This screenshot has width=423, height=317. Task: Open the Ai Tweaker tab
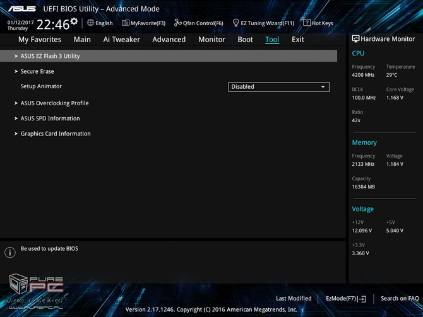coord(121,40)
